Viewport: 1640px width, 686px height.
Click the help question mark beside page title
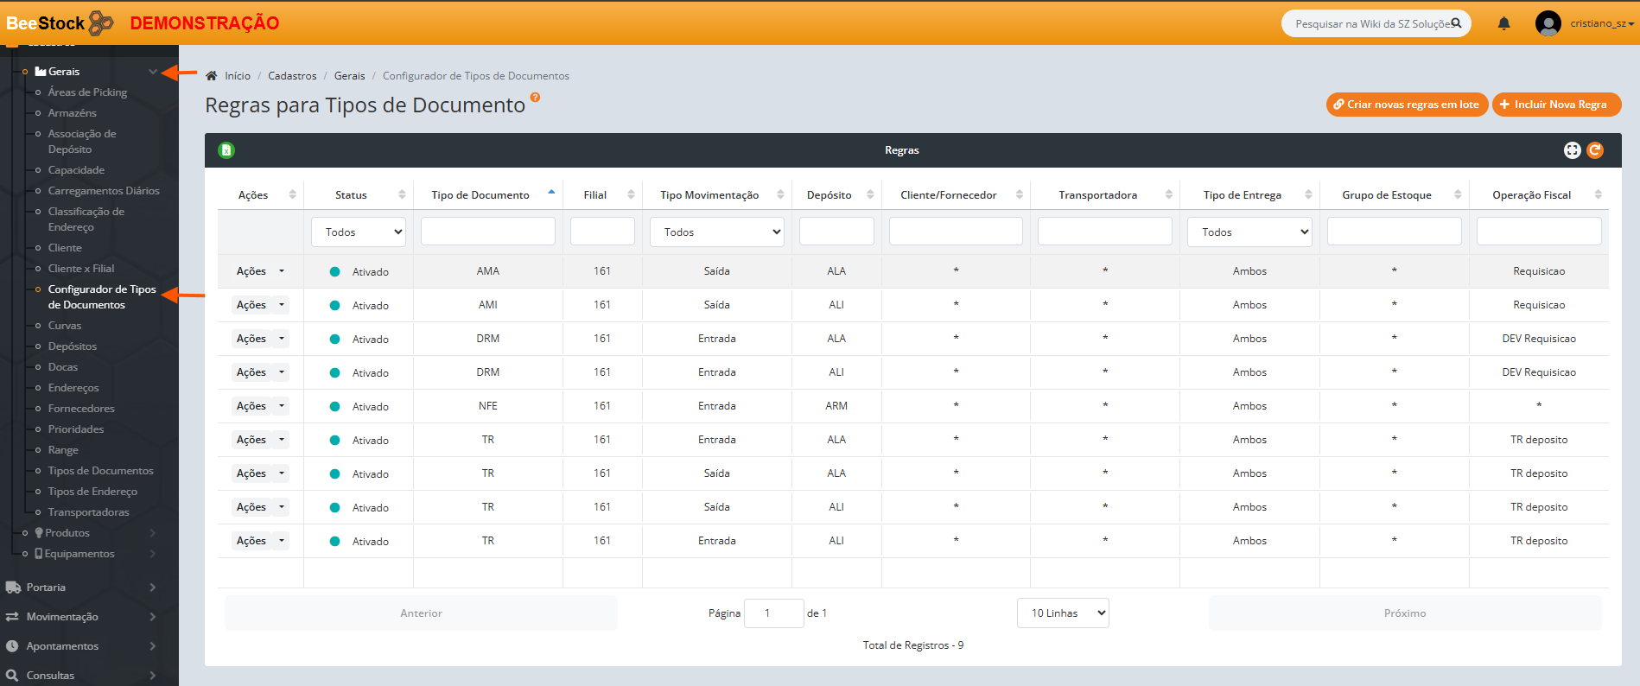536,98
